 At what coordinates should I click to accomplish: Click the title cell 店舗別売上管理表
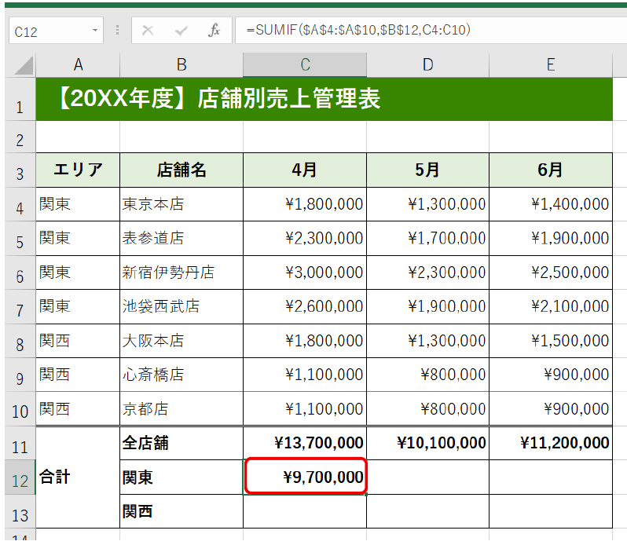[218, 99]
